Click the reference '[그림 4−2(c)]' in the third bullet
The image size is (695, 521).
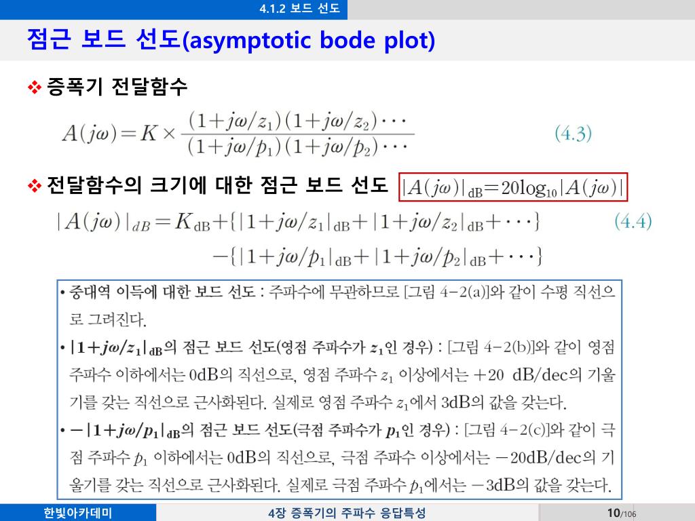[506, 429]
